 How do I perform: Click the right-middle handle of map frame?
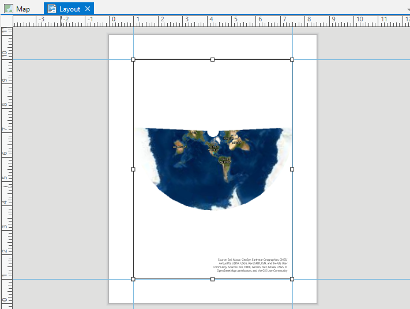292,169
